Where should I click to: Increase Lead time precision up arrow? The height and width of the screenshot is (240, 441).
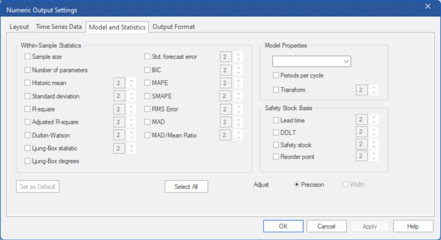(x=374, y=117)
